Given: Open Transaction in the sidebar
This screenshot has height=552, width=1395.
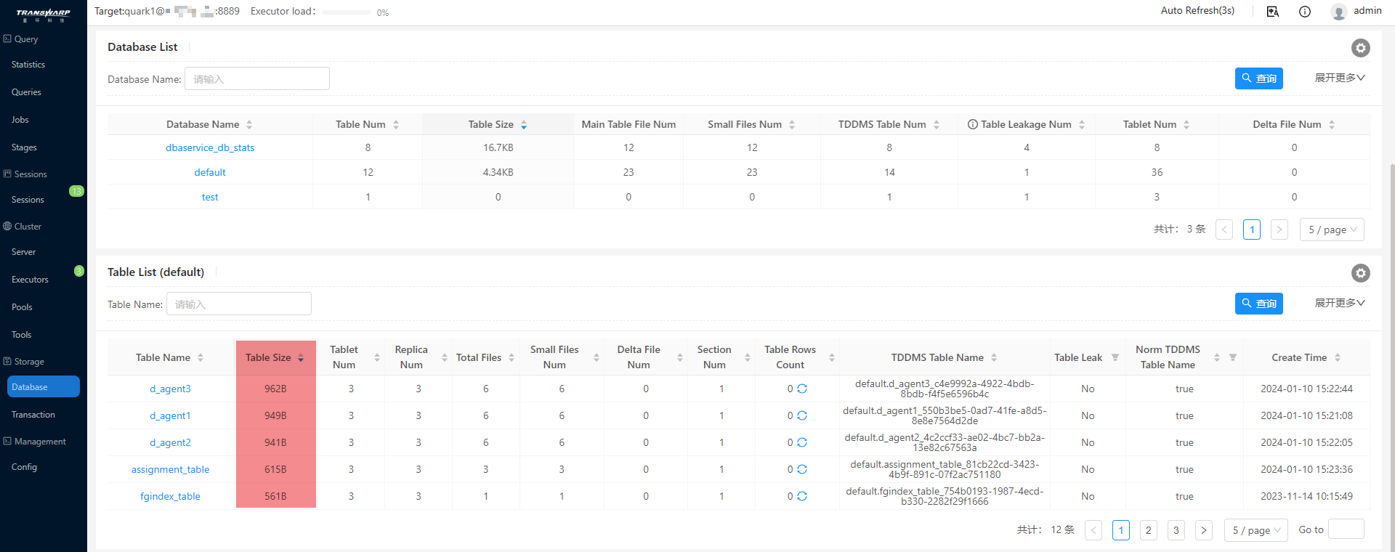Looking at the screenshot, I should [x=33, y=415].
